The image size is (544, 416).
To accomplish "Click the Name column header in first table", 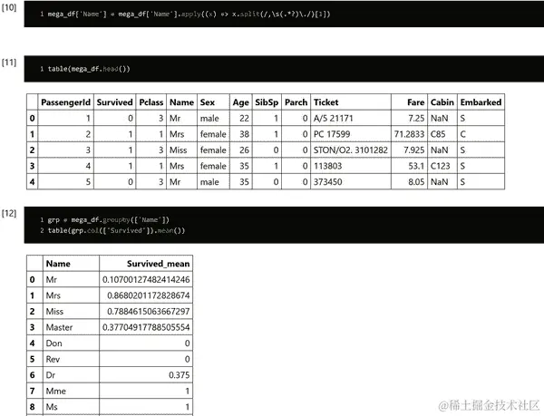I will 181,102.
